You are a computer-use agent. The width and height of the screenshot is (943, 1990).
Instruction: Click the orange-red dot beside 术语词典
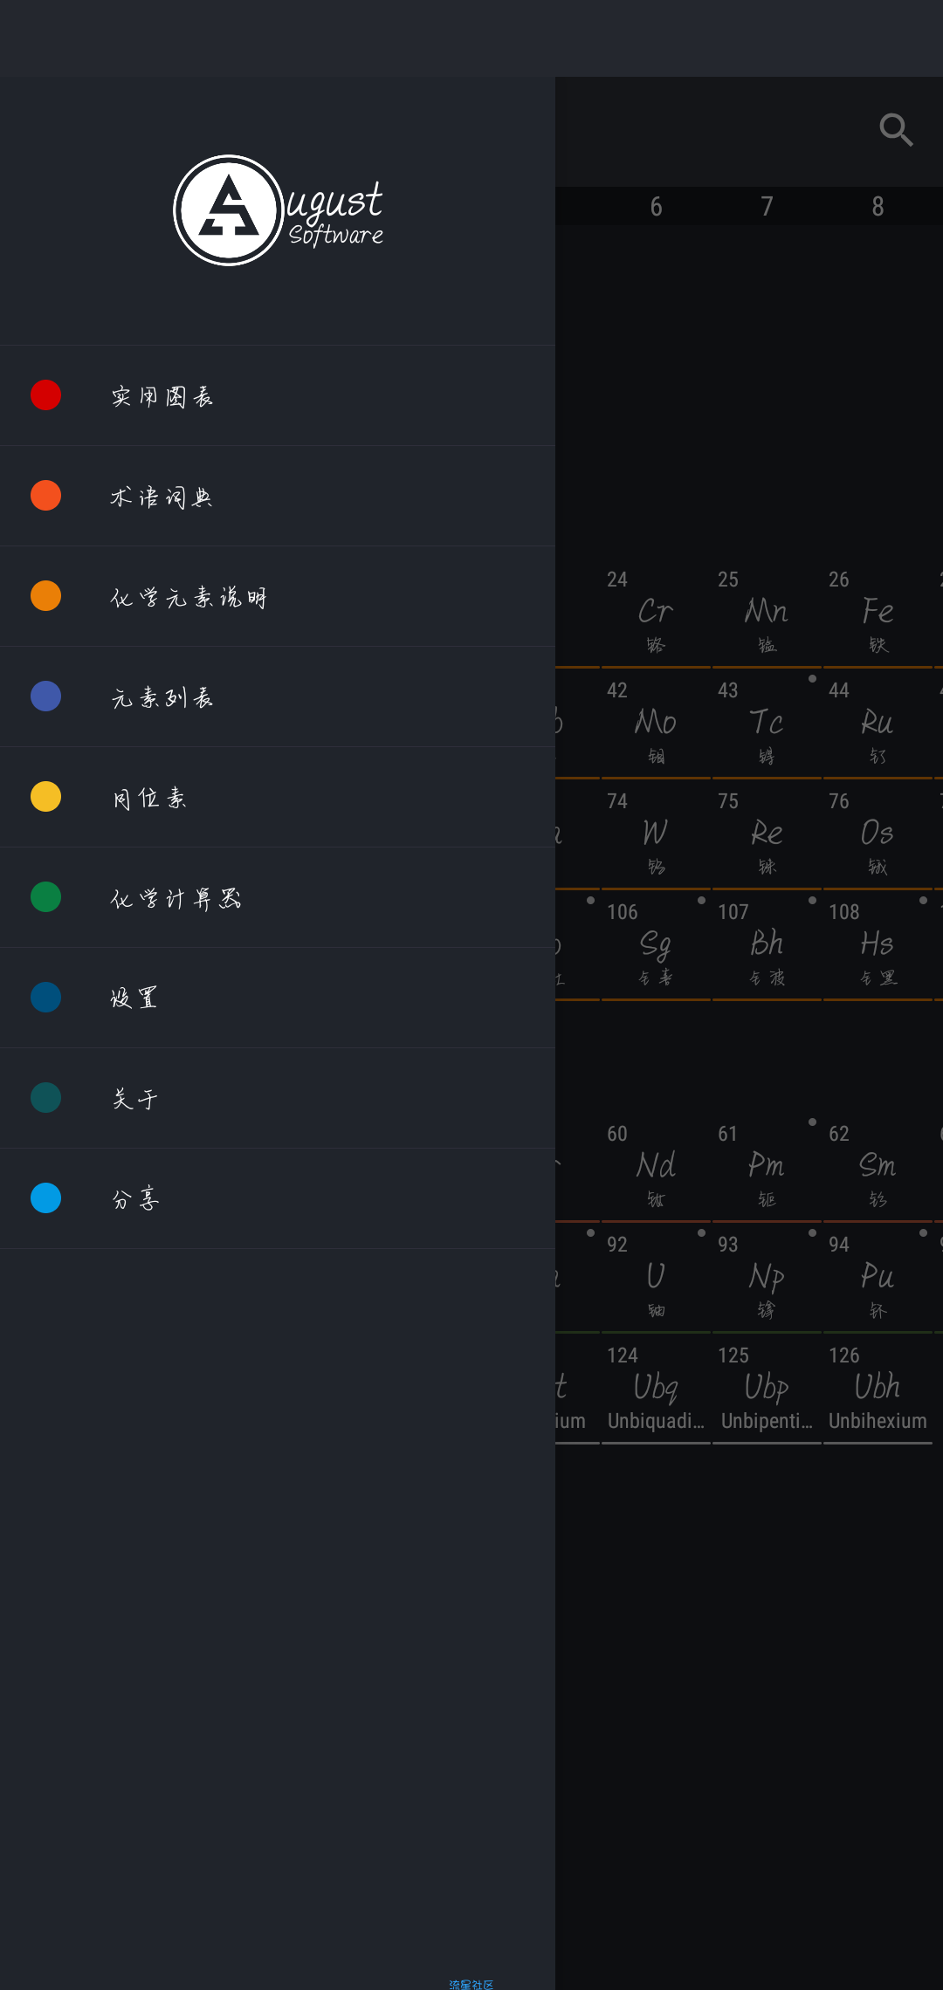click(x=45, y=496)
